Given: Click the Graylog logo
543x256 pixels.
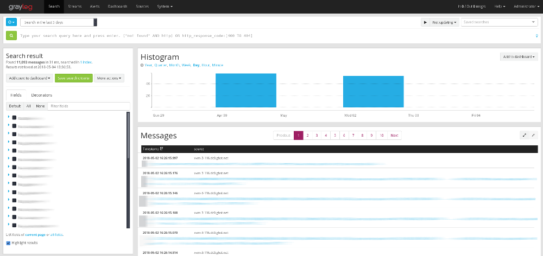Looking at the screenshot, I should point(21,7).
